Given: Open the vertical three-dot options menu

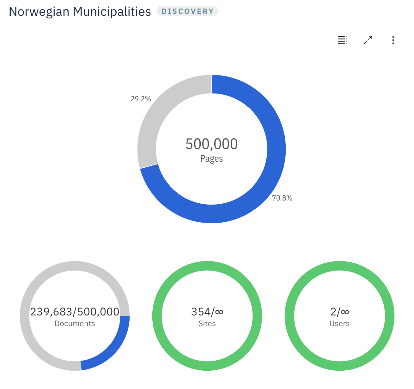Looking at the screenshot, I should click(x=393, y=40).
